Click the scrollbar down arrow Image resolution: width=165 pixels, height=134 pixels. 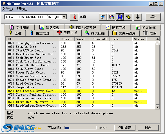click(x=157, y=107)
